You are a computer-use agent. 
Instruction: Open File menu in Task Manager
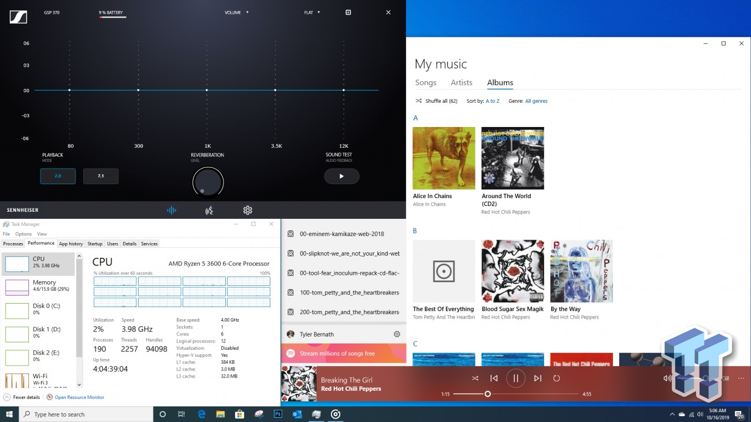(6, 234)
